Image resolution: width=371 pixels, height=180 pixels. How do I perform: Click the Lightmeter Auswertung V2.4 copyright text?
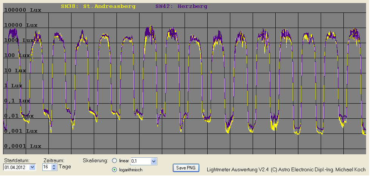(x=286, y=169)
